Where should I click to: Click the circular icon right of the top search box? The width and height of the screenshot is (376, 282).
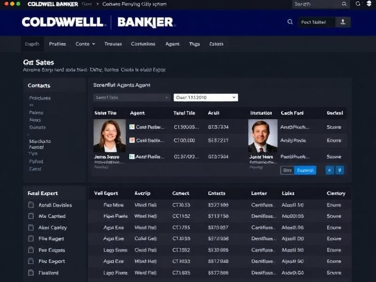[x=358, y=4]
